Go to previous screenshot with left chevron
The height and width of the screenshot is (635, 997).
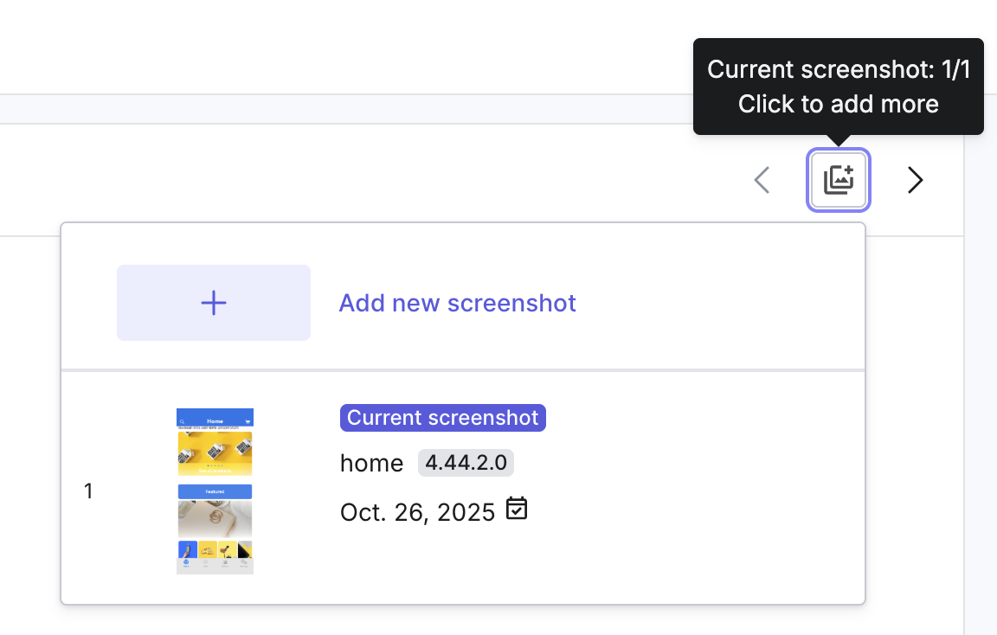point(762,180)
